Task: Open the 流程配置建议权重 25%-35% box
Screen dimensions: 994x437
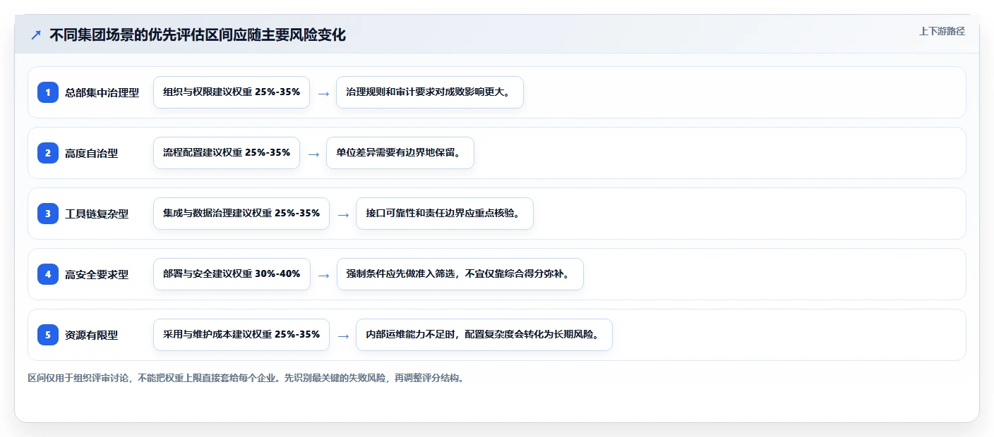Action: click(227, 153)
